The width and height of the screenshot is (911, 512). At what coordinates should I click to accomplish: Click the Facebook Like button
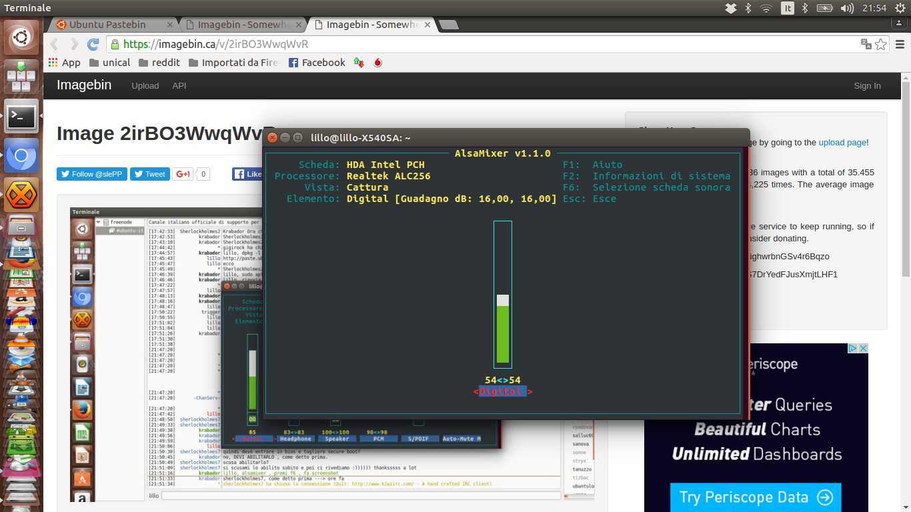click(247, 174)
